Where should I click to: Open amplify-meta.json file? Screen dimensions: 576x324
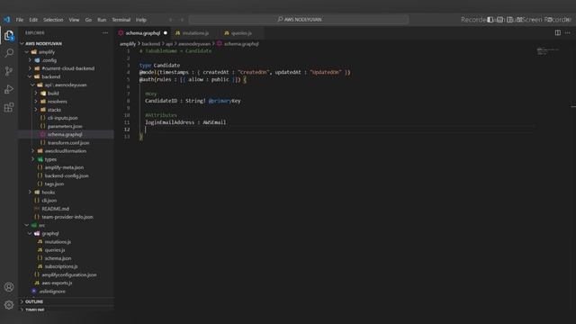(x=64, y=167)
